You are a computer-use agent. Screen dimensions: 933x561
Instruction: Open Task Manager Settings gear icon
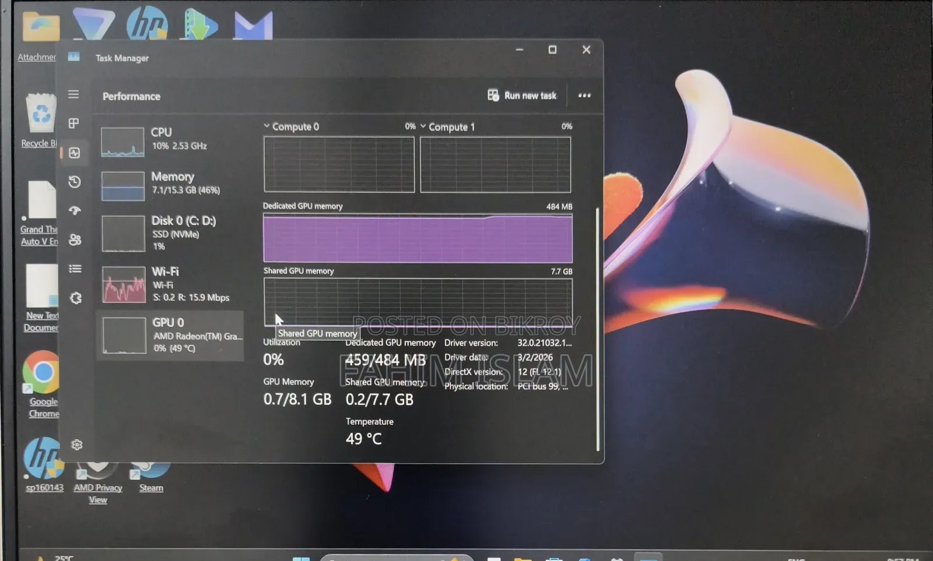pyautogui.click(x=77, y=444)
